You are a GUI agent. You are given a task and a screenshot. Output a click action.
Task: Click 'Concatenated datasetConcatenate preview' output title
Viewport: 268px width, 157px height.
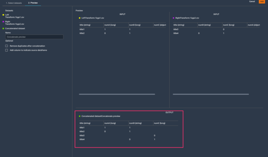(101, 116)
